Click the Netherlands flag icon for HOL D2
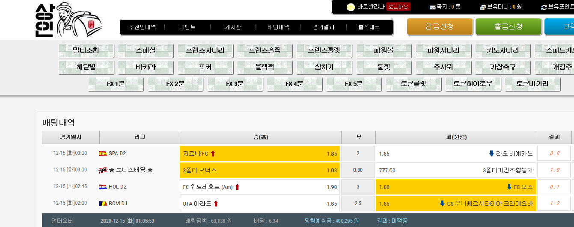The image size is (574, 227). [x=103, y=187]
